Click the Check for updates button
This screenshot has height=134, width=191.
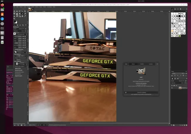(141, 92)
